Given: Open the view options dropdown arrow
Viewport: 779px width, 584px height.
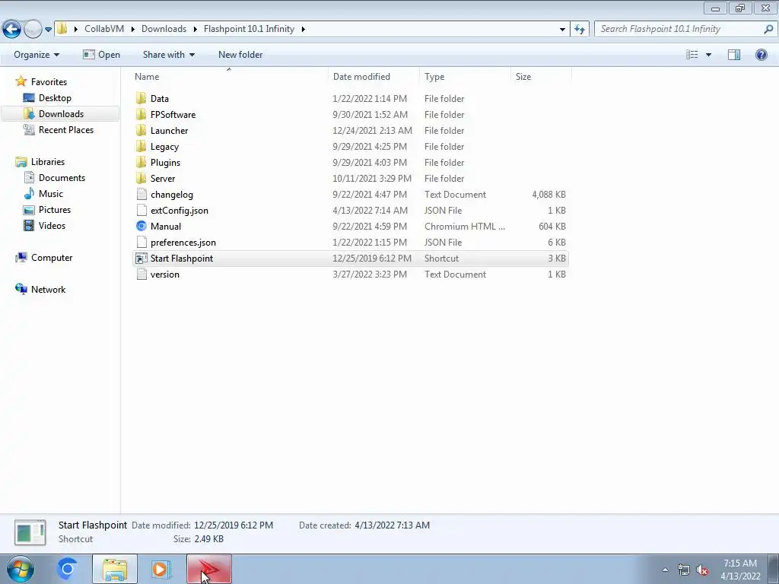Looking at the screenshot, I should coord(708,55).
